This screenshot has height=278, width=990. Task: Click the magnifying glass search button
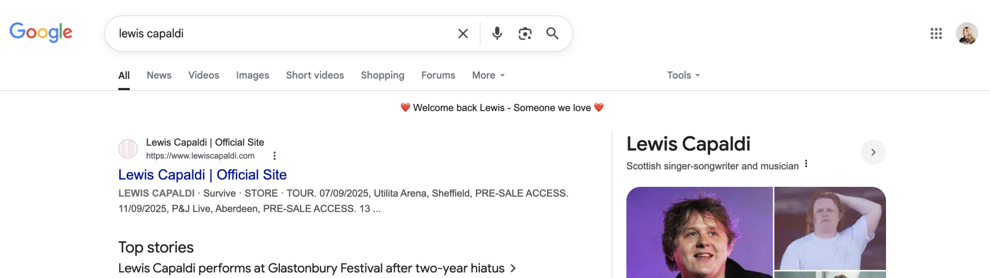click(553, 34)
